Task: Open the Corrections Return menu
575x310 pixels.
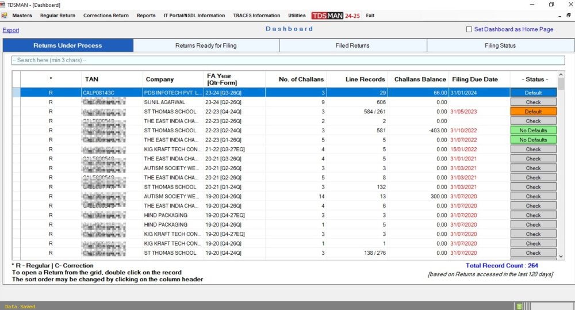Action: [106, 16]
